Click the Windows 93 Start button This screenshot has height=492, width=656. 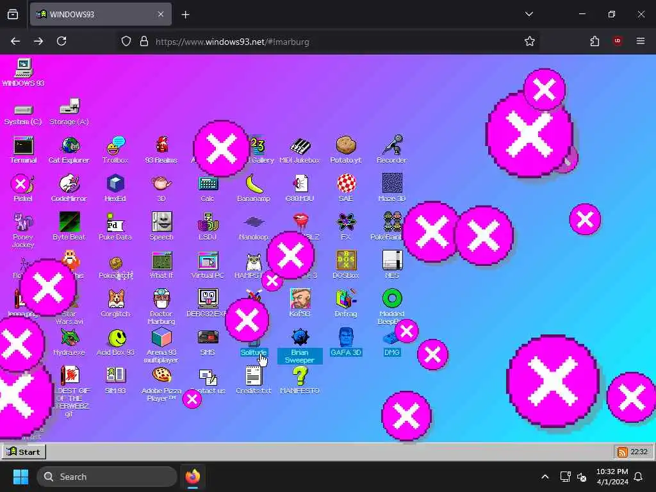(24, 452)
